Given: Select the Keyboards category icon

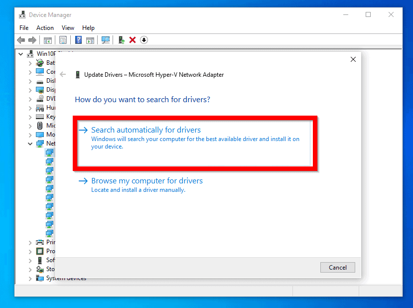Looking at the screenshot, I should coord(40,117).
